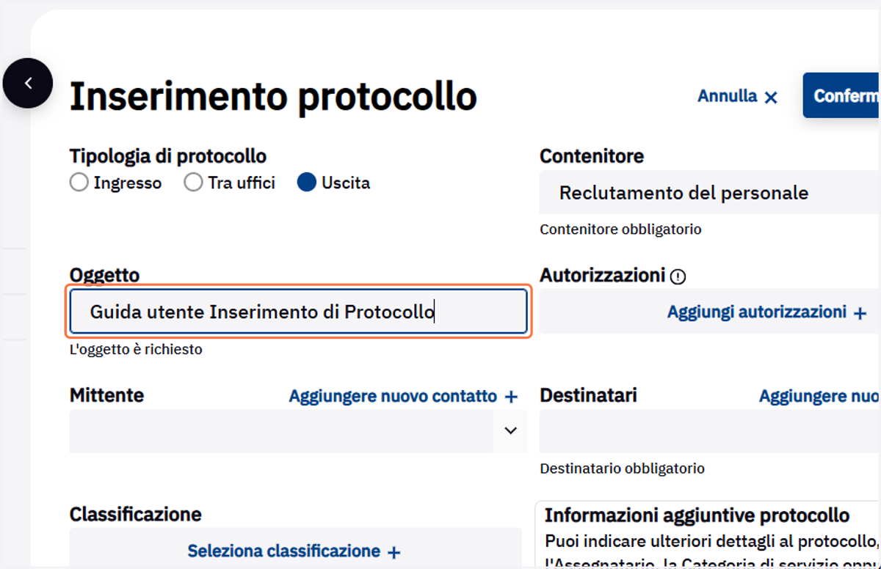Click the Conferma button
This screenshot has width=881, height=569.
click(842, 95)
